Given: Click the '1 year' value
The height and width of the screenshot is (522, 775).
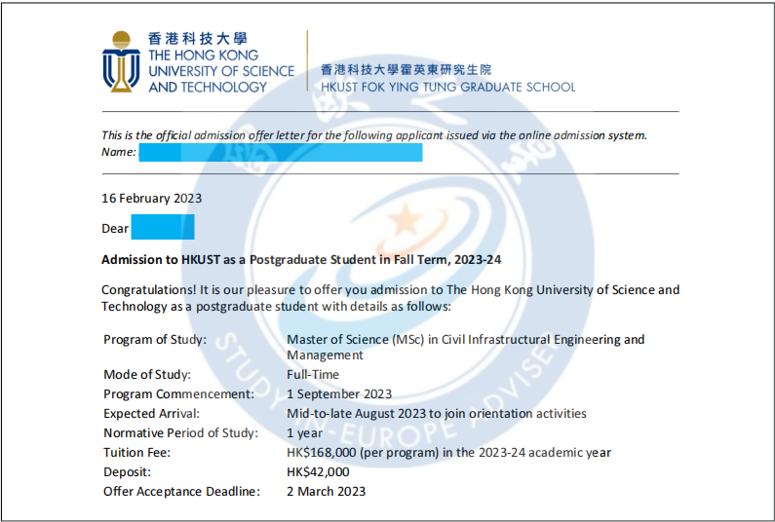Looking at the screenshot, I should click(304, 433).
